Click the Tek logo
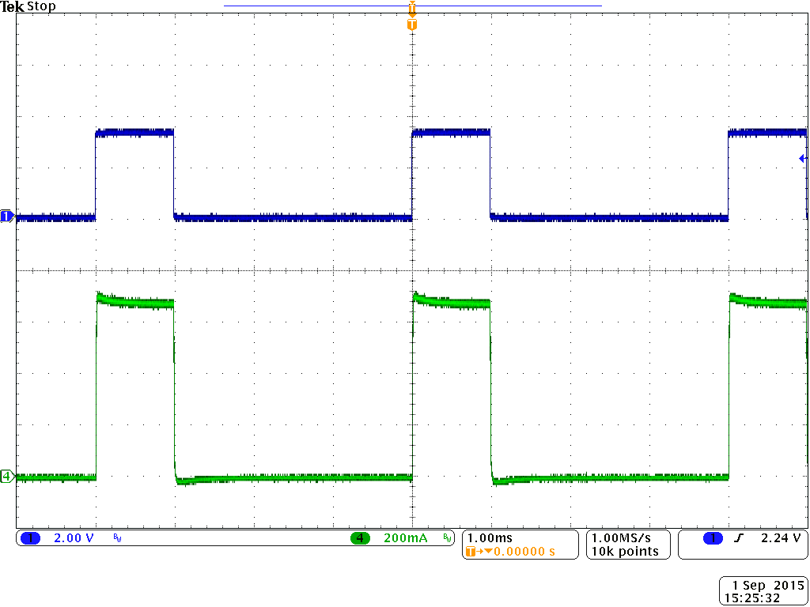Viewport: 810px width, 607px height. (x=13, y=6)
